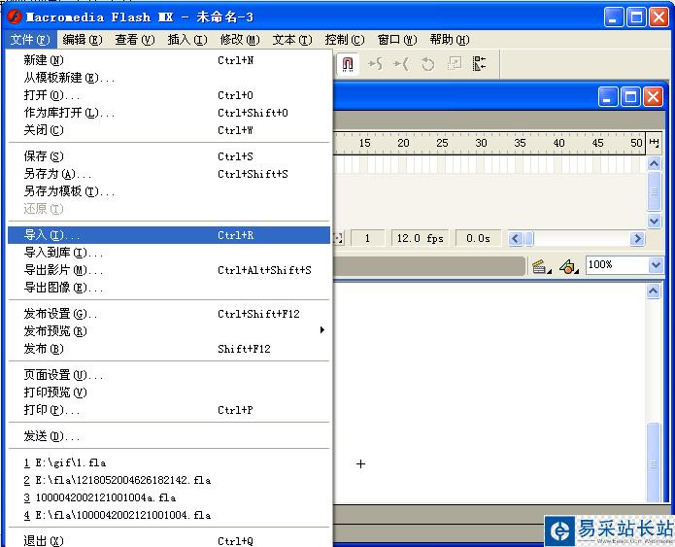Choose 从模板新建(E)... menu entry

169,78
